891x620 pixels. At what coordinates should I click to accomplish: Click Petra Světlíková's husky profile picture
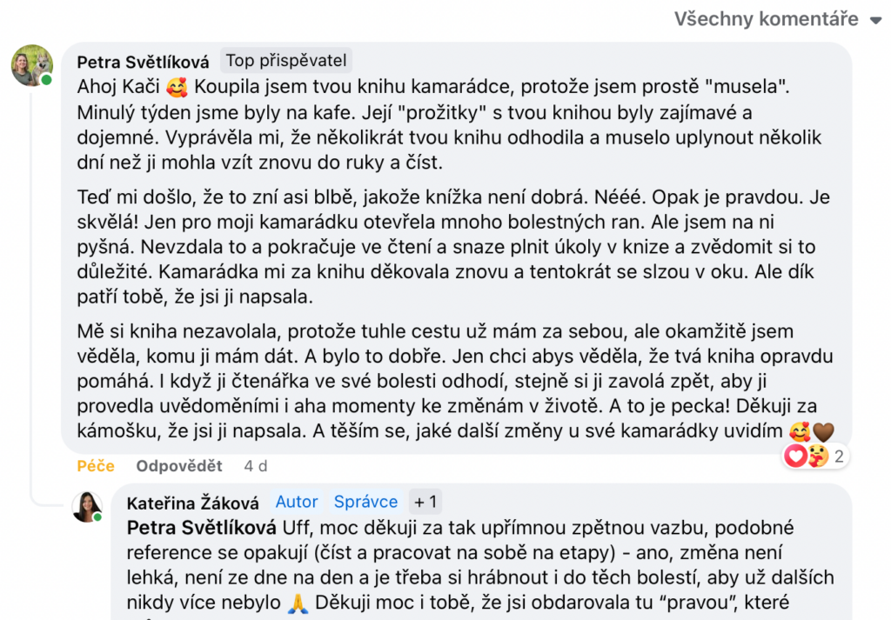pyautogui.click(x=32, y=65)
